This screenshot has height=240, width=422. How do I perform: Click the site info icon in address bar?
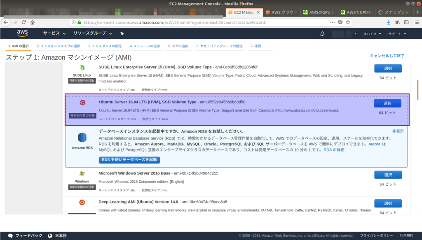pyautogui.click(x=73, y=22)
